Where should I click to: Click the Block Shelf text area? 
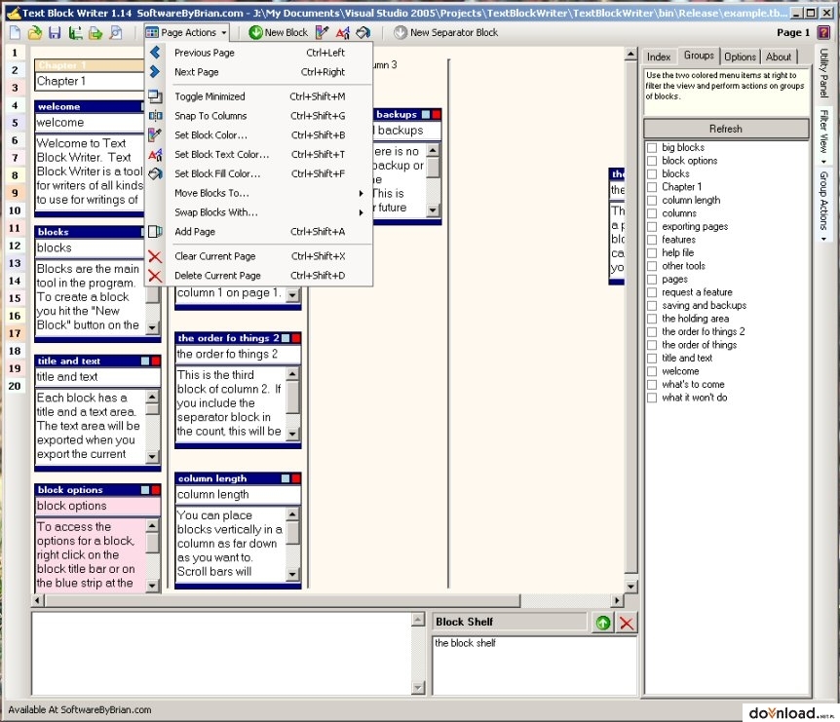click(x=534, y=666)
